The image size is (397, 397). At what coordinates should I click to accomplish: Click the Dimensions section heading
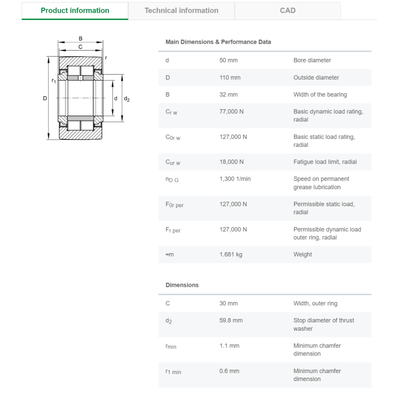(x=182, y=285)
